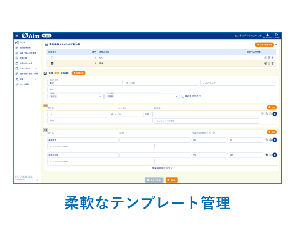295x251 pixels.
Task: Open the My Account icon
Action: pyautogui.click(x=267, y=35)
